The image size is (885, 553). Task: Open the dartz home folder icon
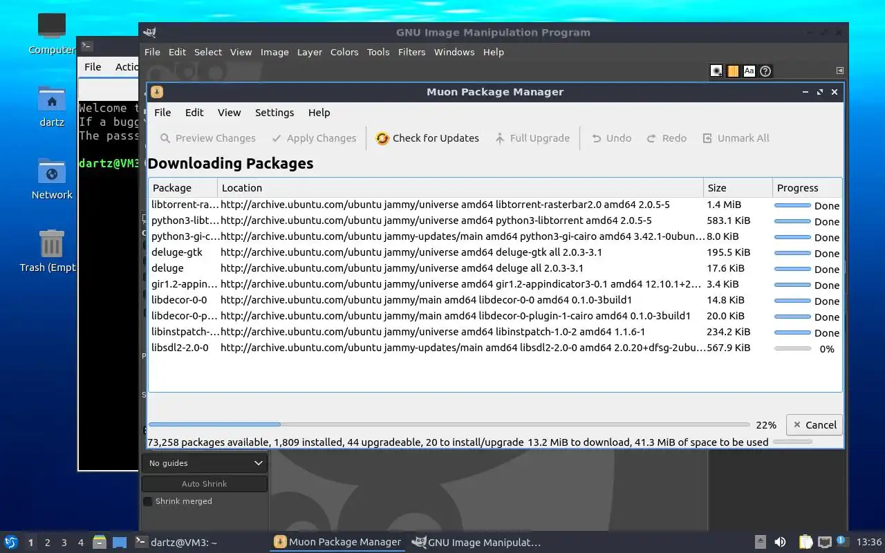(52, 106)
